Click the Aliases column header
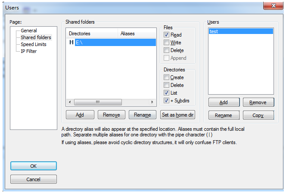 pyautogui.click(x=137, y=34)
